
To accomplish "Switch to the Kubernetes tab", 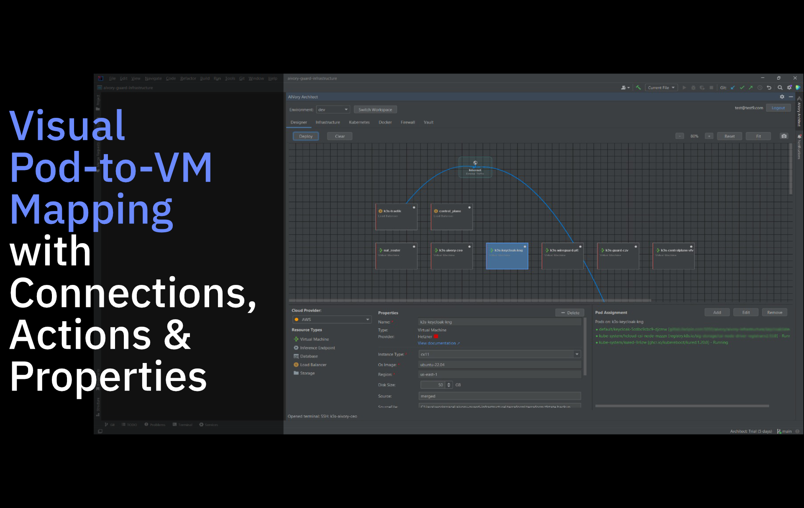I will tap(359, 122).
